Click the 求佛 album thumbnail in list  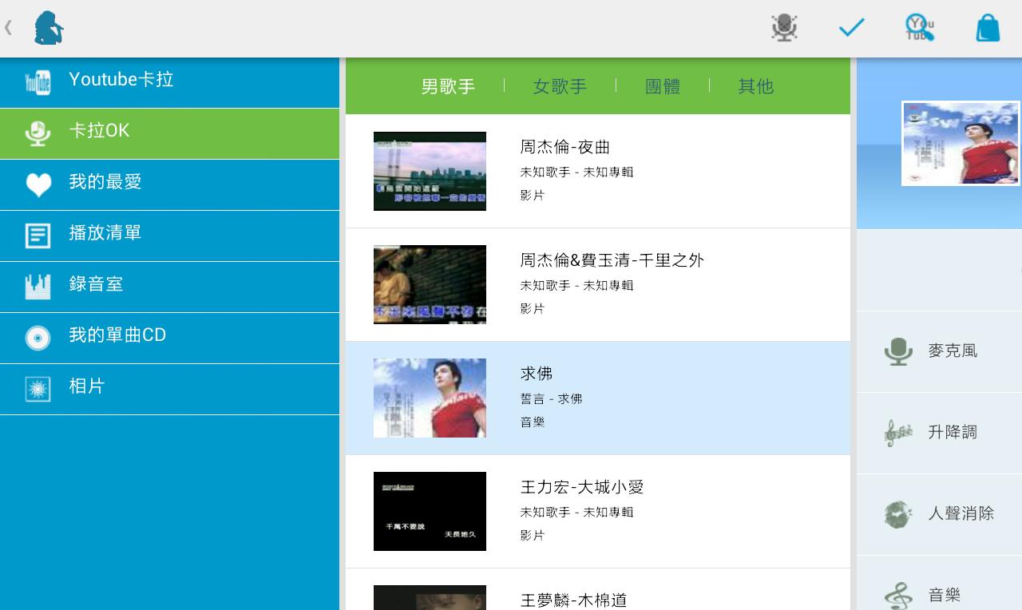430,398
